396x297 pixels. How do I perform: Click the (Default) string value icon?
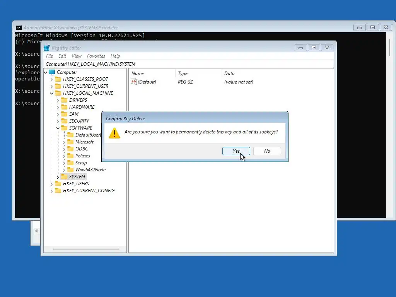133,82
